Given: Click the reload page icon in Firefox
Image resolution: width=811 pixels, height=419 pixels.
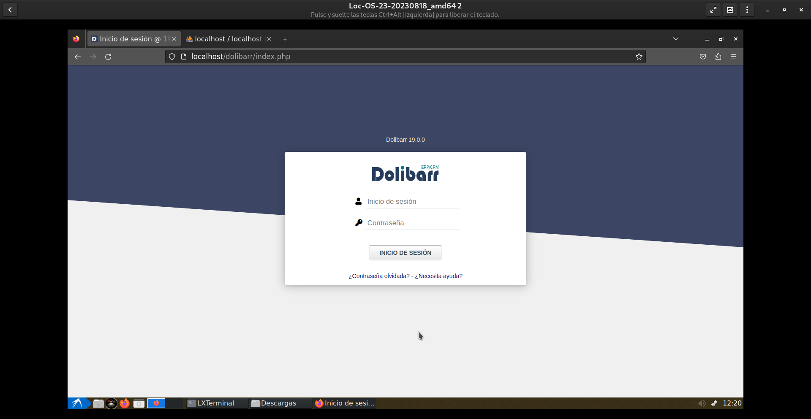Looking at the screenshot, I should (x=108, y=57).
